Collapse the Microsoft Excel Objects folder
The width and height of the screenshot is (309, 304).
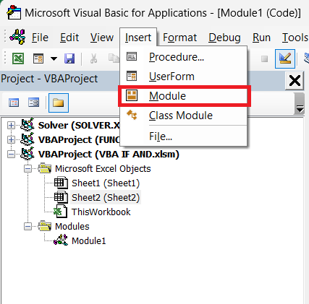point(27,169)
